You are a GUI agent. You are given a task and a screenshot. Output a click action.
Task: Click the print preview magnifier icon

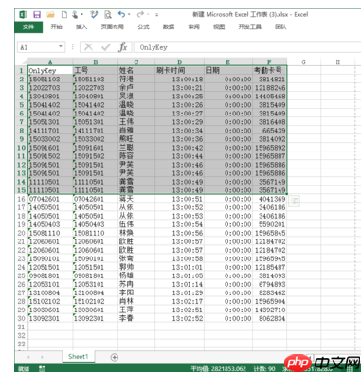tap(108, 15)
